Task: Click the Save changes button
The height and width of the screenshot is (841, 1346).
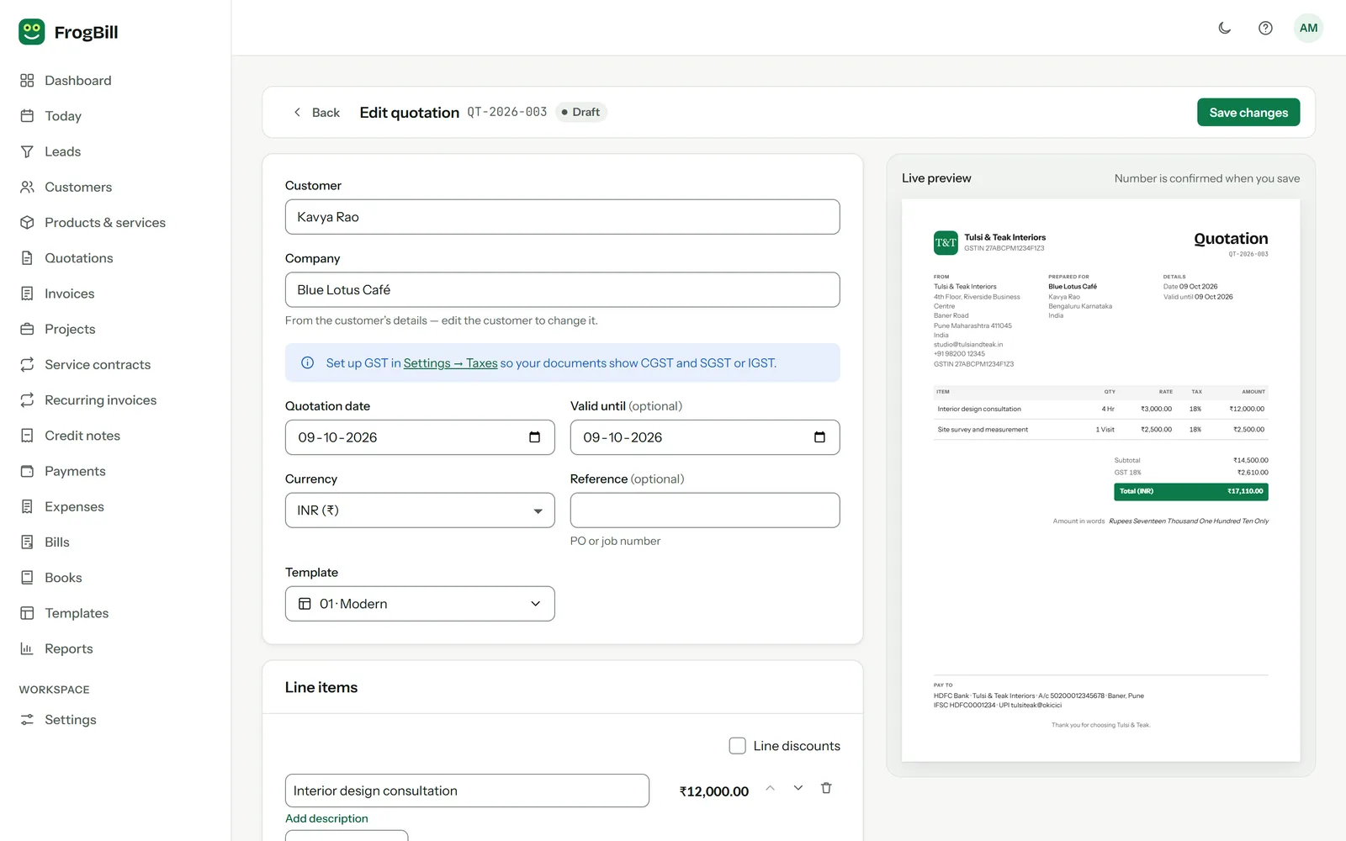Action: tap(1248, 113)
